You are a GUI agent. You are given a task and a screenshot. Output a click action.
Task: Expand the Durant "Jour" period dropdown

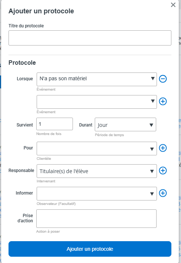(125, 125)
